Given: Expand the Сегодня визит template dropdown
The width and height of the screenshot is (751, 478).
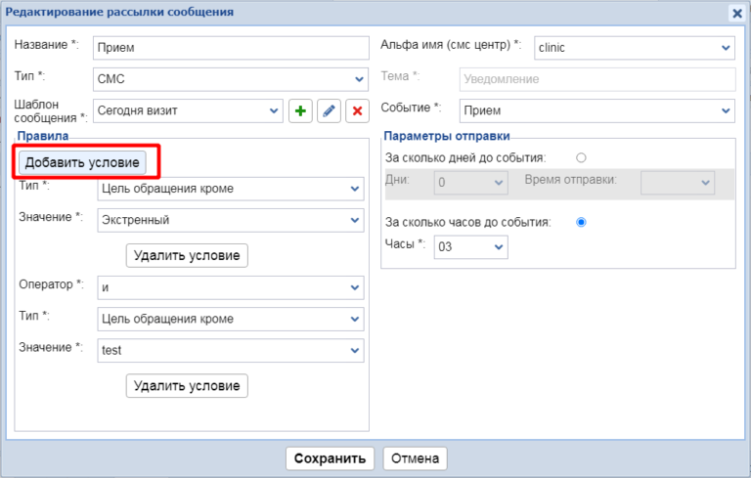Looking at the screenshot, I should coord(188,111).
